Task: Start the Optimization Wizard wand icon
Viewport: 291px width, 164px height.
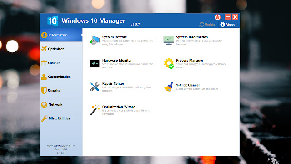Action: pos(95,110)
